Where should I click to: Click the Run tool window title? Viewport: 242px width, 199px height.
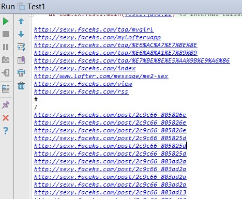pyautogui.click(x=8, y=7)
